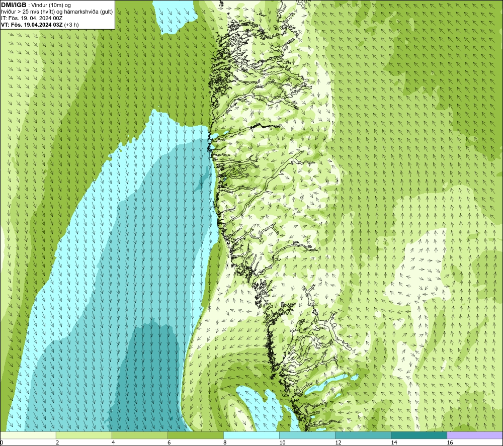Click the scale label '6'

point(169,442)
